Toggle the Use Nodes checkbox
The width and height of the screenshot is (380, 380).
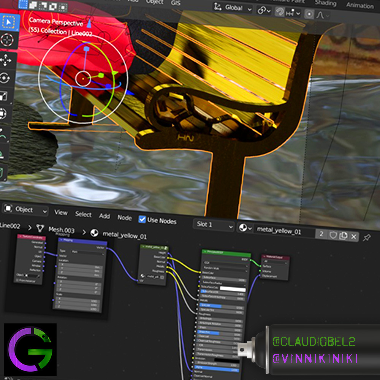(142, 219)
